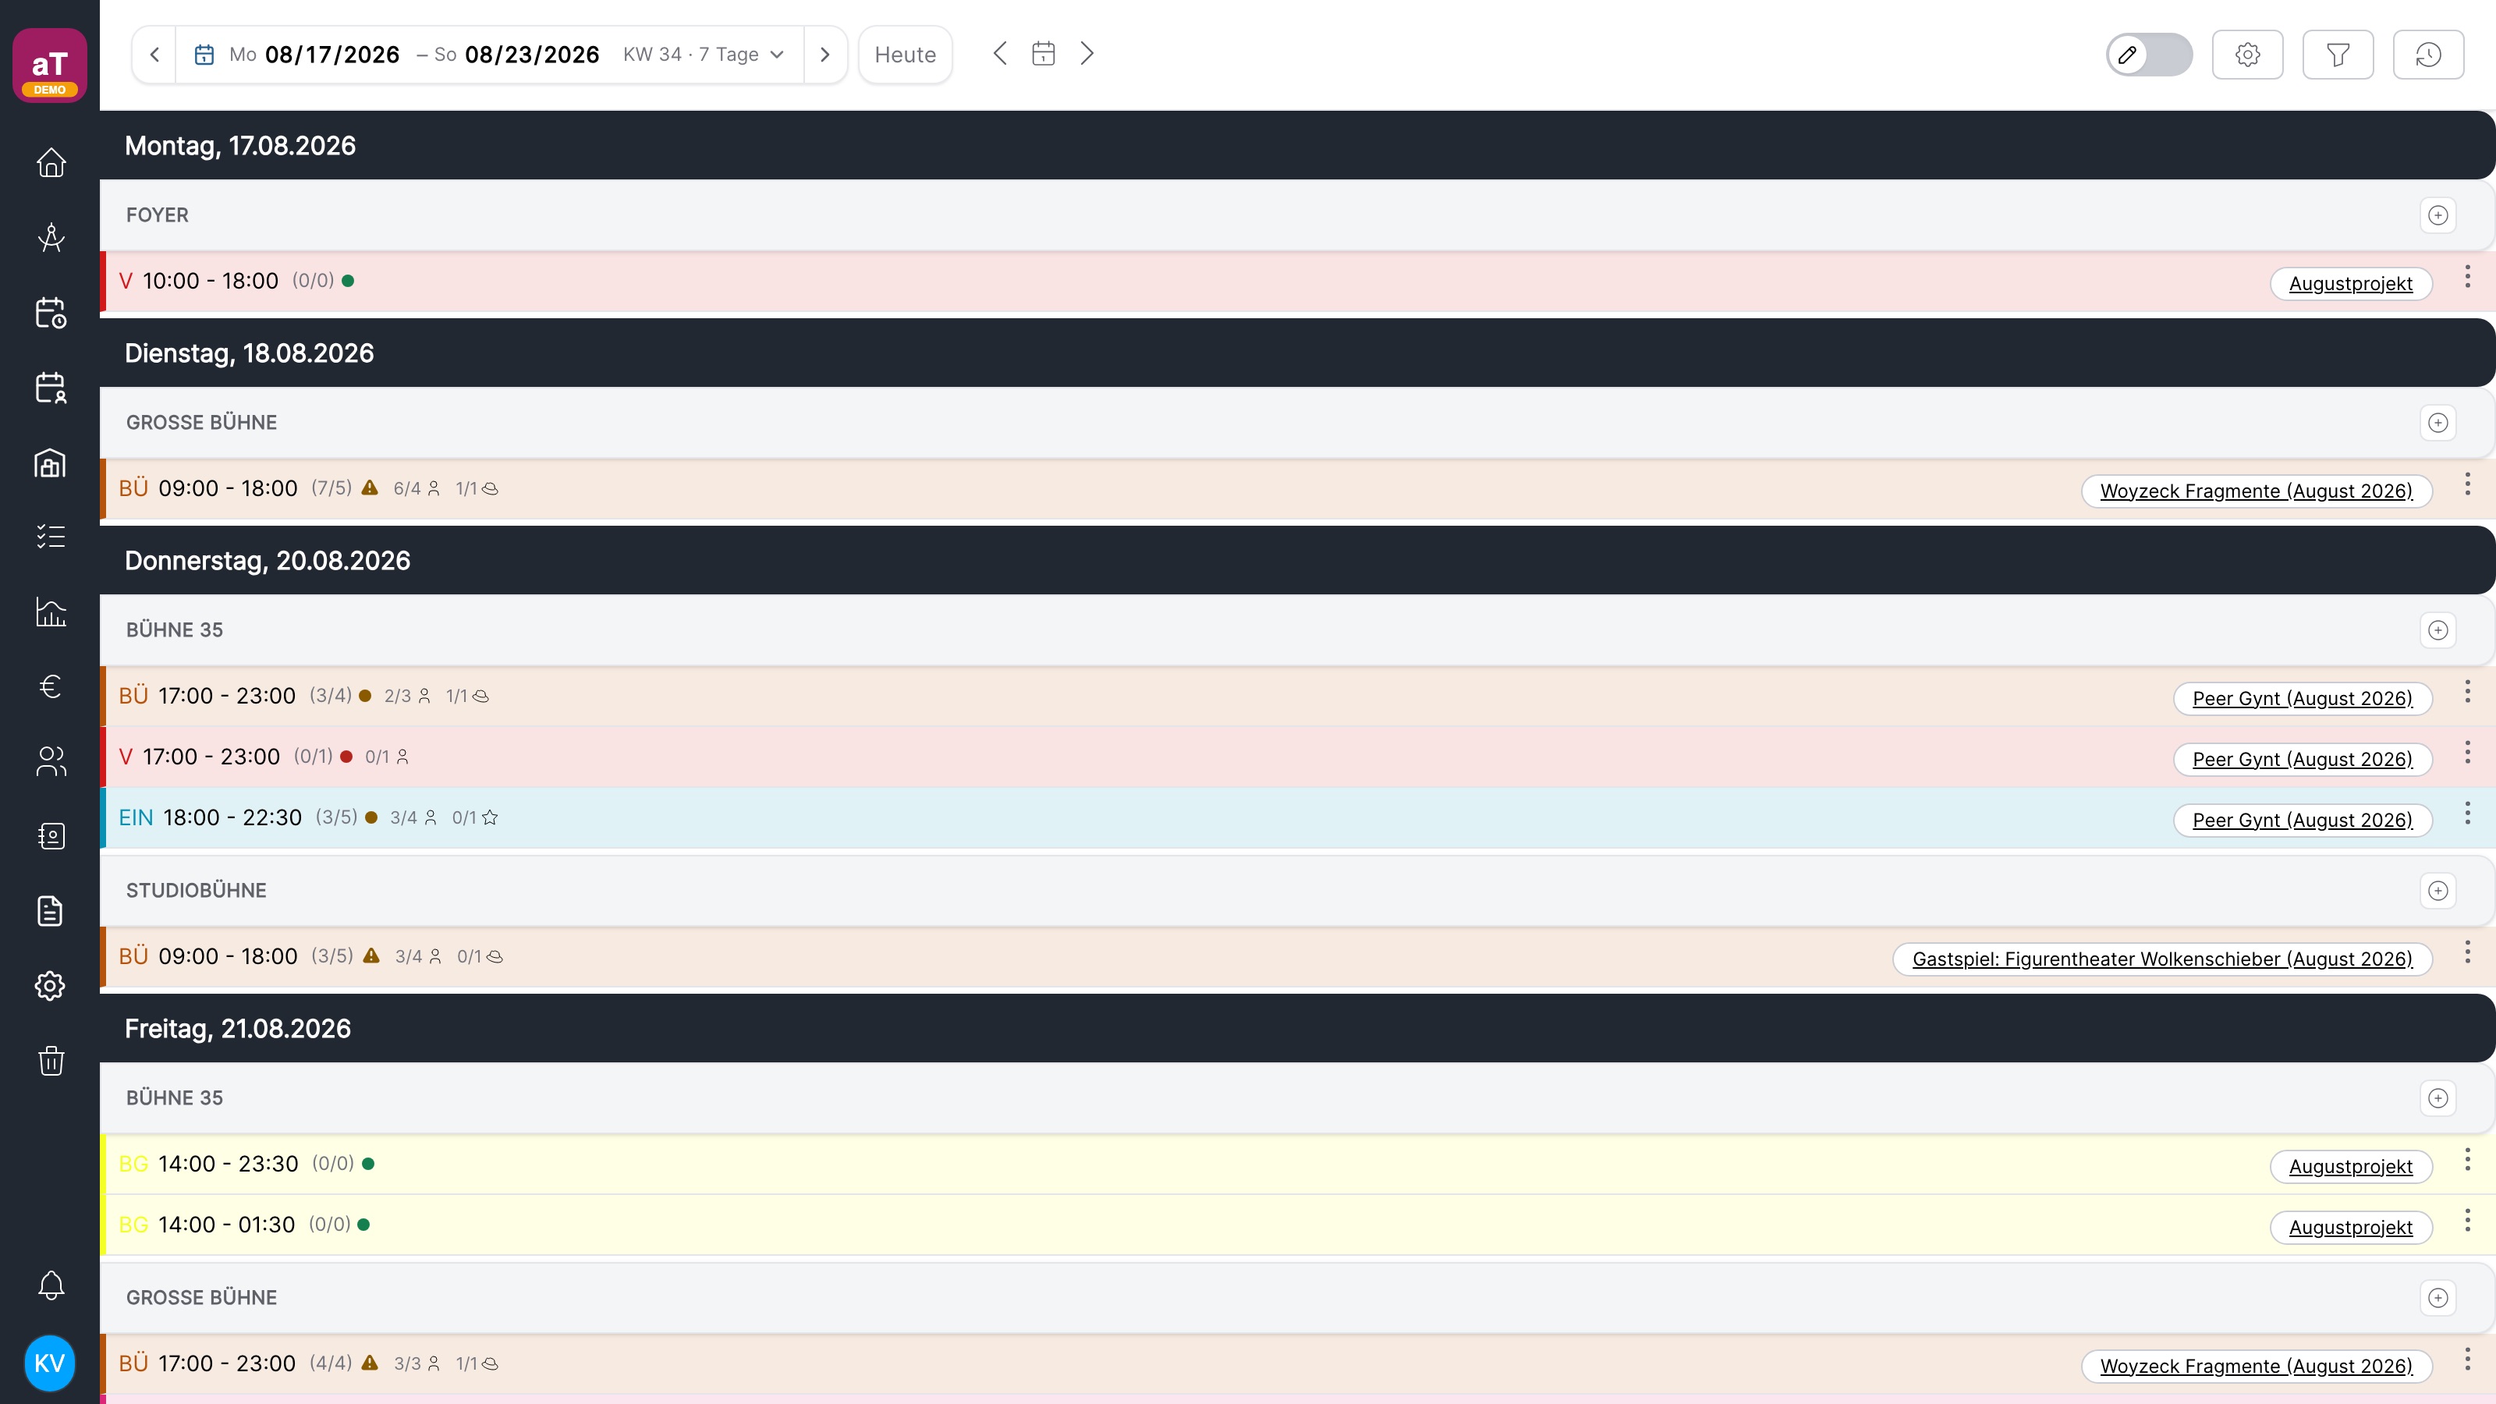Click the start date 08/17/2026 field
Image resolution: width=2496 pixels, height=1404 pixels.
[x=332, y=55]
